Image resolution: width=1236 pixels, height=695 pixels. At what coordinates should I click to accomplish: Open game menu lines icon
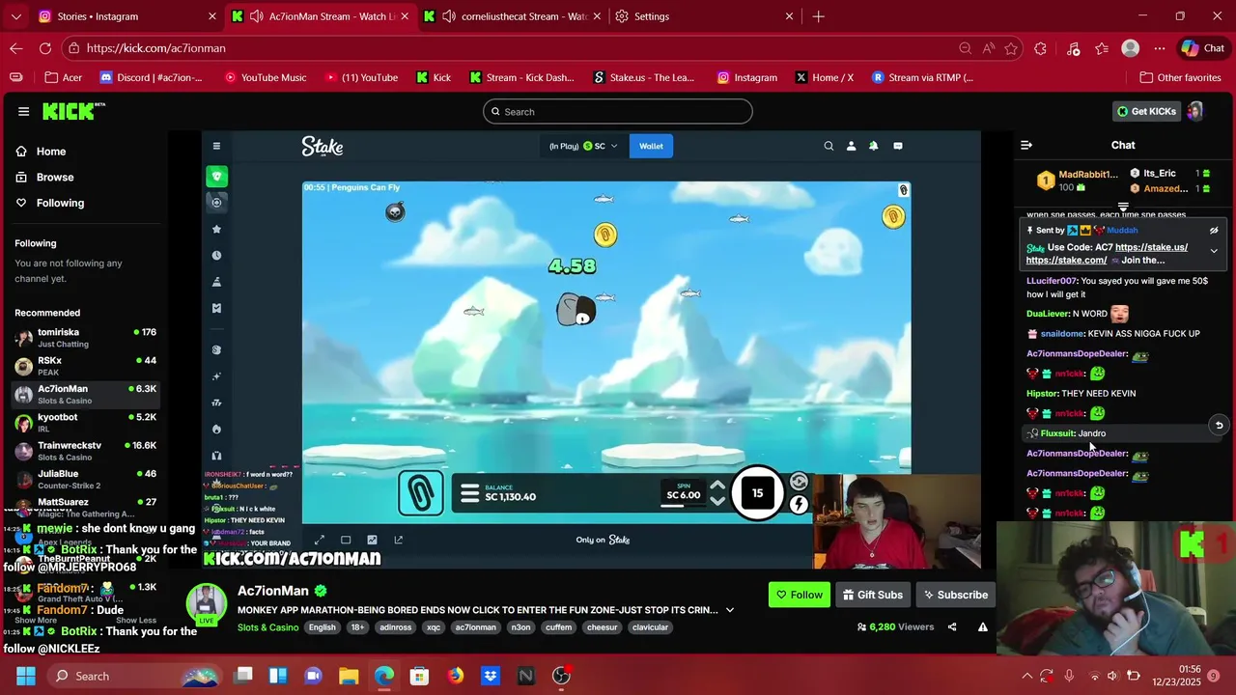pyautogui.click(x=469, y=494)
